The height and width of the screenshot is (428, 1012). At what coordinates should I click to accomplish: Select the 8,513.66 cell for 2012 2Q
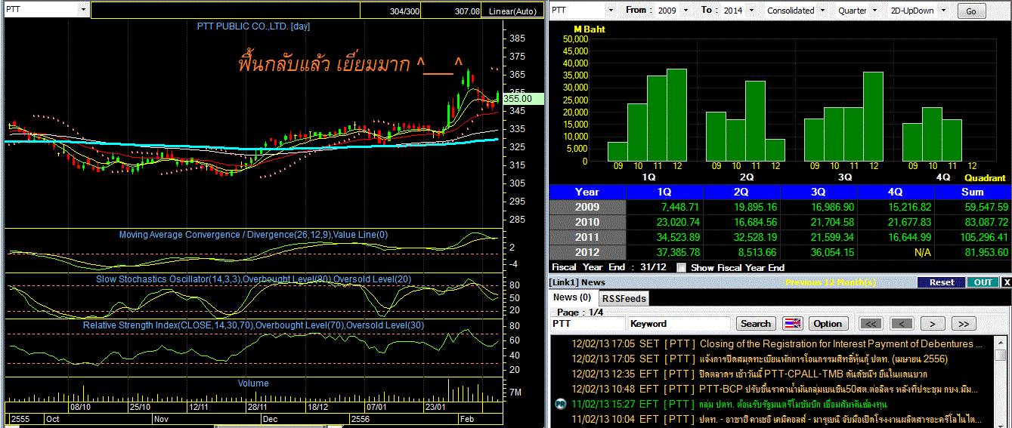point(742,252)
